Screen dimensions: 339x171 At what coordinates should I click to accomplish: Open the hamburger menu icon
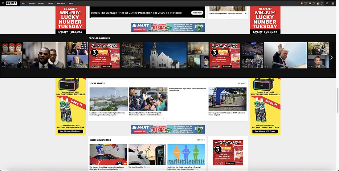point(3,3)
